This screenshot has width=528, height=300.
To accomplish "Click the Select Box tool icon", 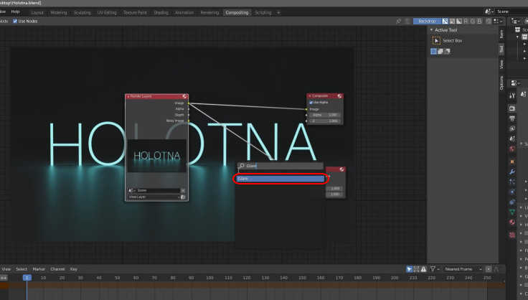I will [x=436, y=41].
